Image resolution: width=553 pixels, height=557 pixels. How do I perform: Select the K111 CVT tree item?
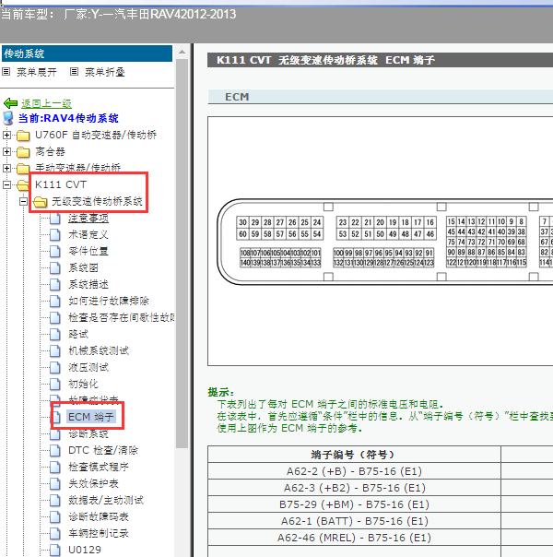tap(61, 184)
